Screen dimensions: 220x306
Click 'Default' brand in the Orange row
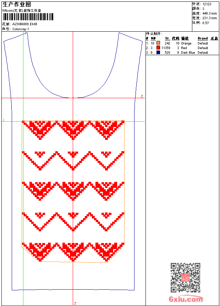[x=203, y=43]
